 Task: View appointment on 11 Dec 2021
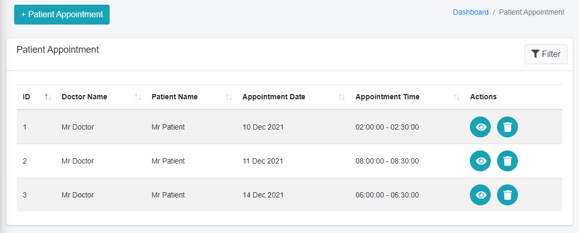[x=480, y=161]
